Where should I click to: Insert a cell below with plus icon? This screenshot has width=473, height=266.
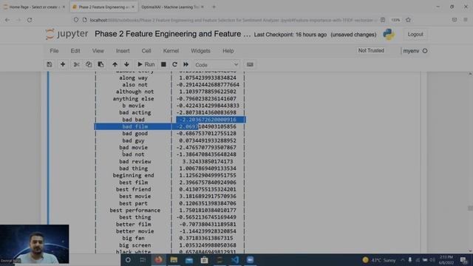tap(63, 64)
